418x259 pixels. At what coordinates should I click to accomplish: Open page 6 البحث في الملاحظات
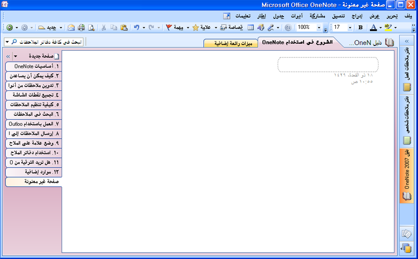coord(33,114)
